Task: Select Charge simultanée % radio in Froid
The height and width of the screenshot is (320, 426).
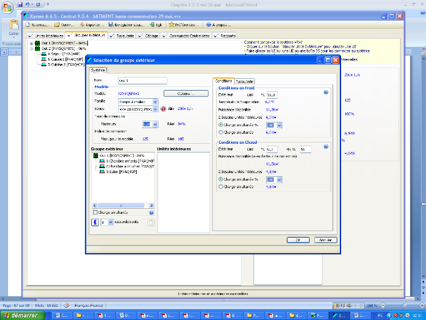Action: tap(220, 125)
